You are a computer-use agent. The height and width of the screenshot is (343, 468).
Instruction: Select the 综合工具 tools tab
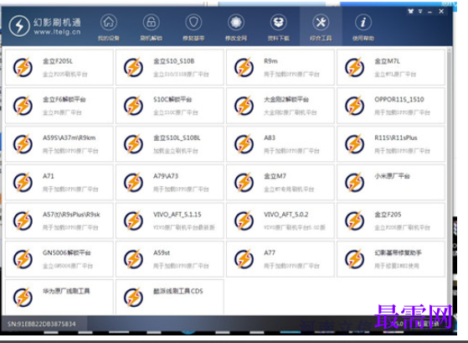321,28
